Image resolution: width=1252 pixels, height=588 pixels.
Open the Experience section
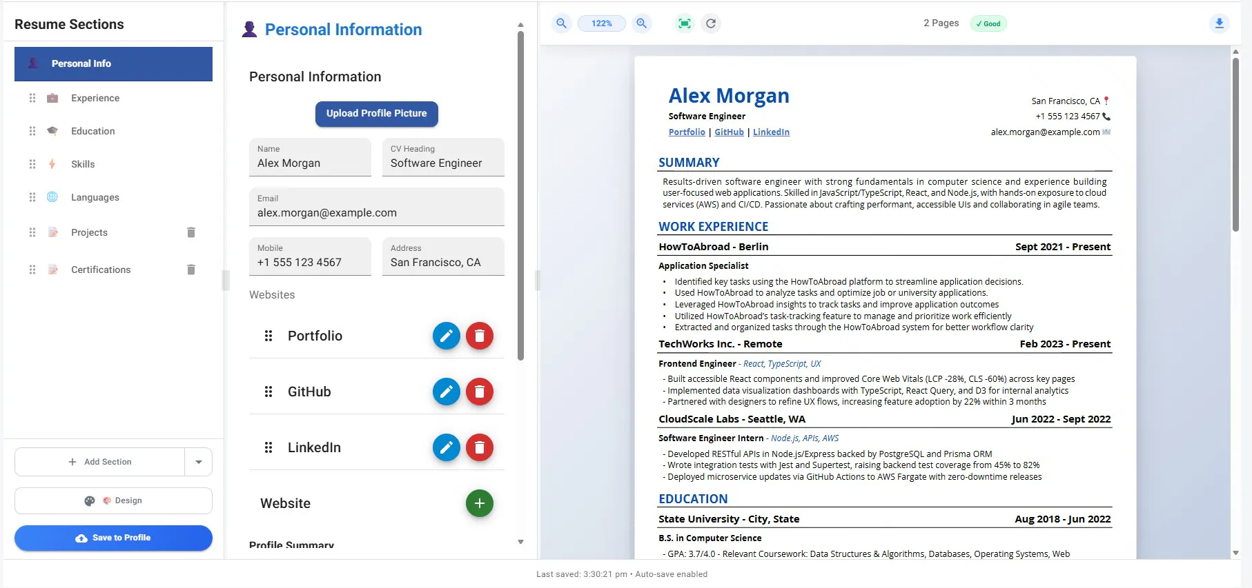[x=95, y=98]
